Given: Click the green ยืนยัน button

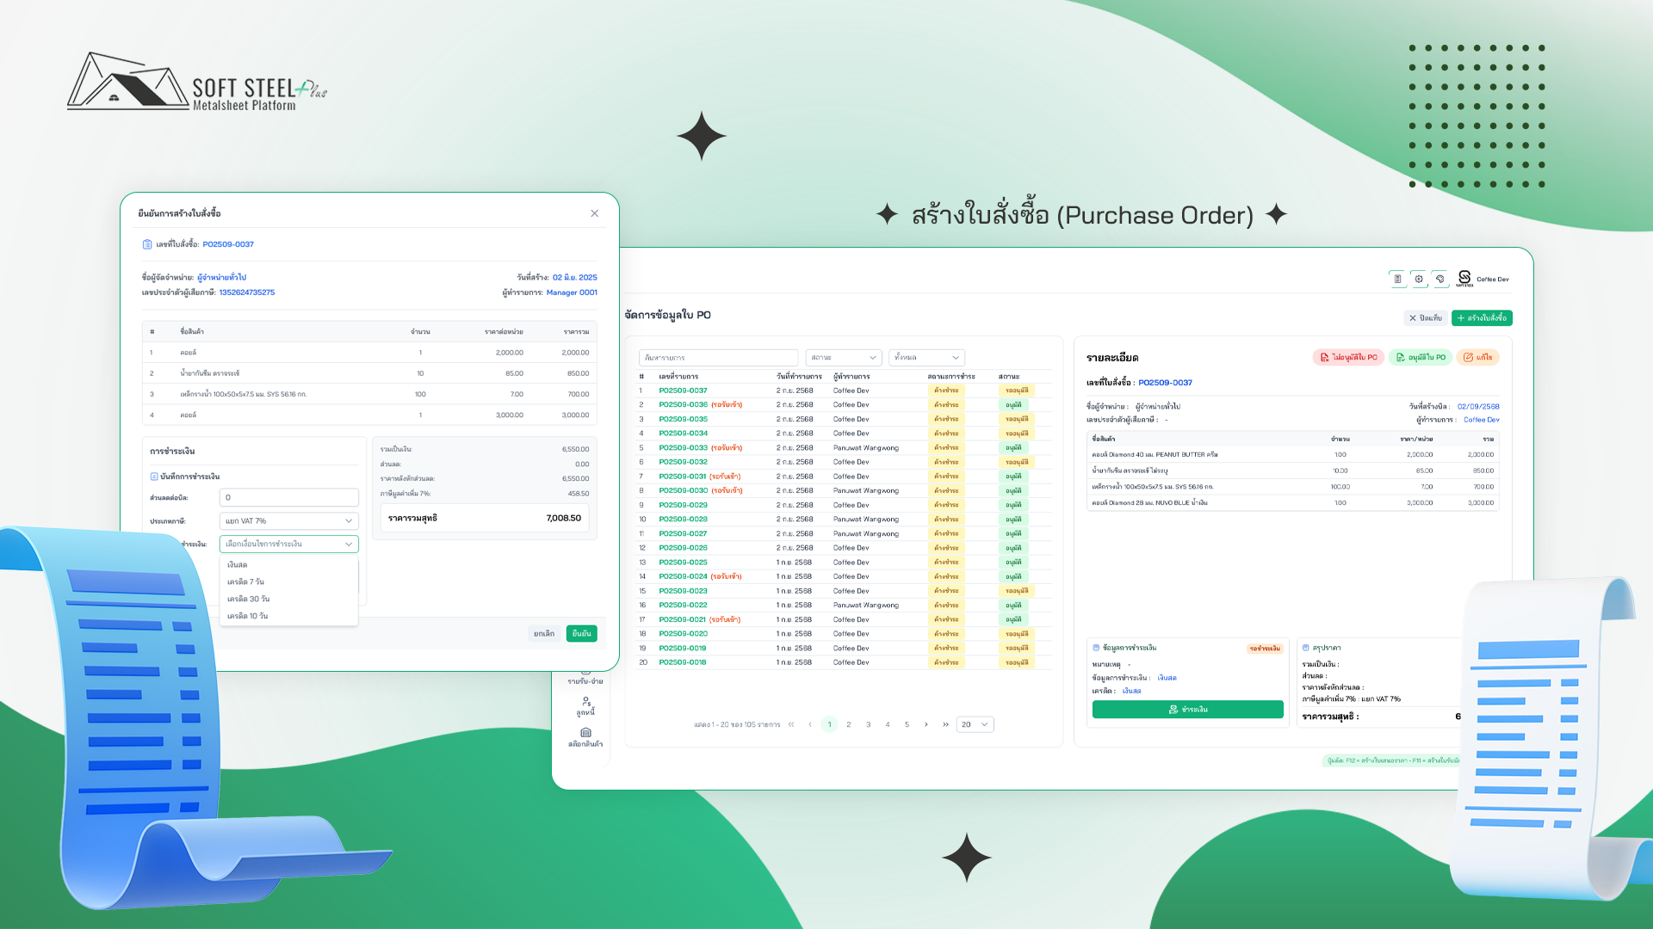Looking at the screenshot, I should (581, 634).
